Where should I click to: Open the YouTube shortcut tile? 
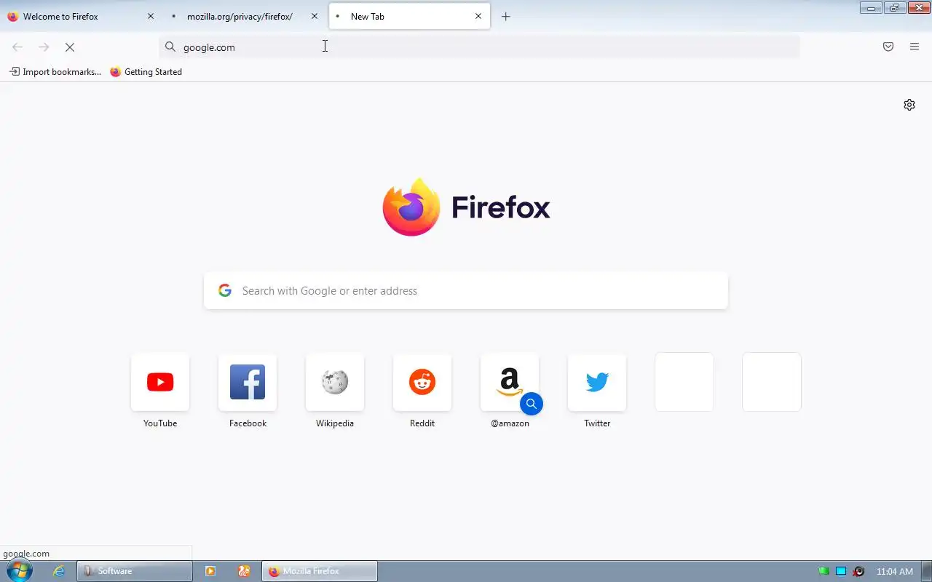[160, 382]
